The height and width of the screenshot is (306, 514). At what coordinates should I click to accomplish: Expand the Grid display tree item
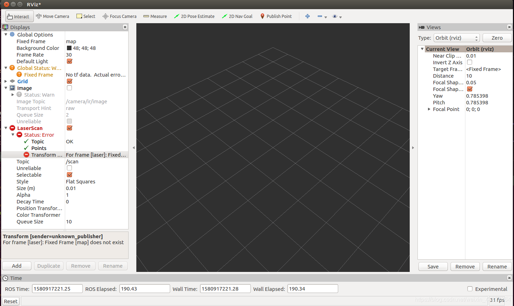(6, 81)
